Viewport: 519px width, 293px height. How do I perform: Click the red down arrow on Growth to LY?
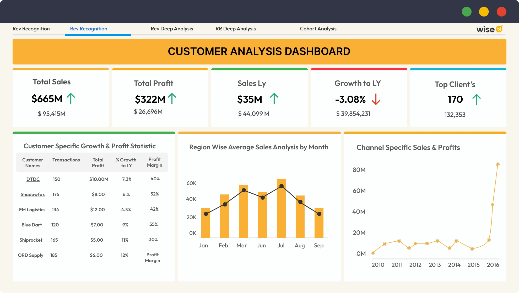(376, 100)
